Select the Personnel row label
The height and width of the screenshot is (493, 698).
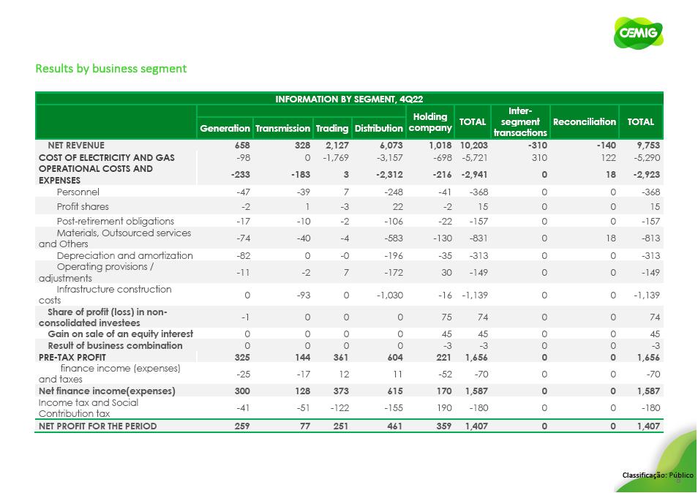click(78, 192)
